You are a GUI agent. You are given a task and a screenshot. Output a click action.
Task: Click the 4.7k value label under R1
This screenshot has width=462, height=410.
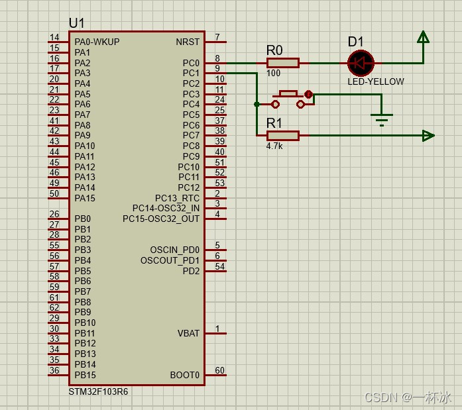(x=274, y=146)
